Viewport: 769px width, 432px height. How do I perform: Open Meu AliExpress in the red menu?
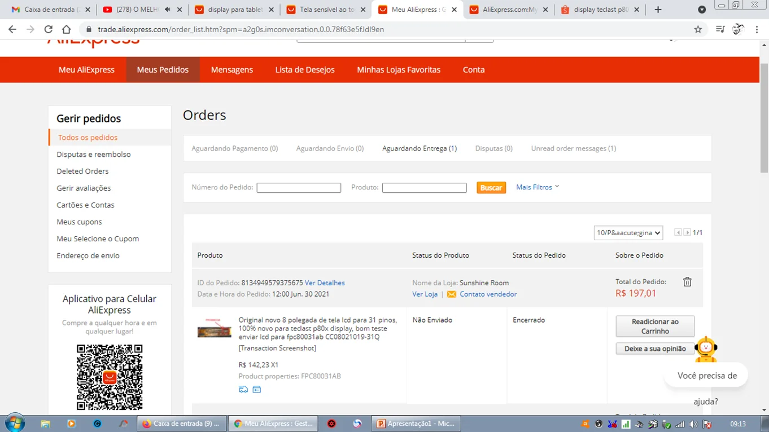coord(86,70)
